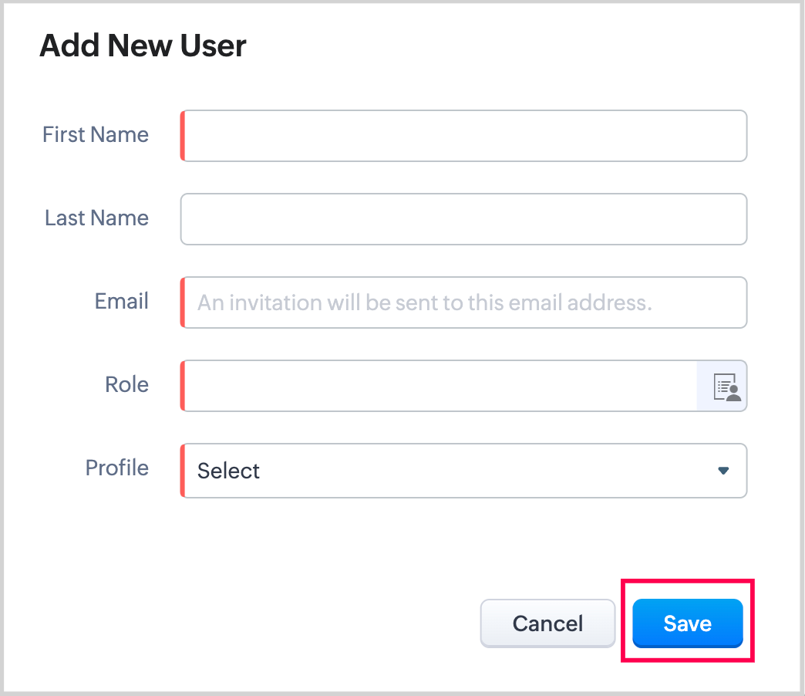The width and height of the screenshot is (805, 696).
Task: Select the Email input field
Action: [x=463, y=302]
